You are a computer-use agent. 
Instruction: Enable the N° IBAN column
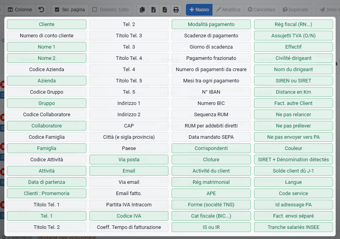(x=211, y=92)
